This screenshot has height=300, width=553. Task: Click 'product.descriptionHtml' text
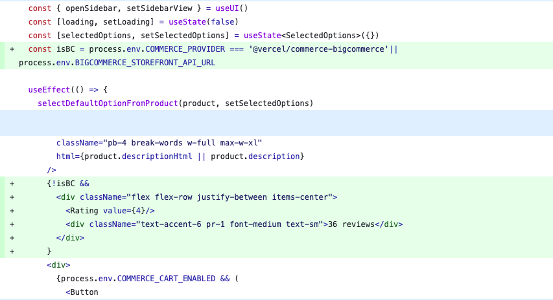138,156
